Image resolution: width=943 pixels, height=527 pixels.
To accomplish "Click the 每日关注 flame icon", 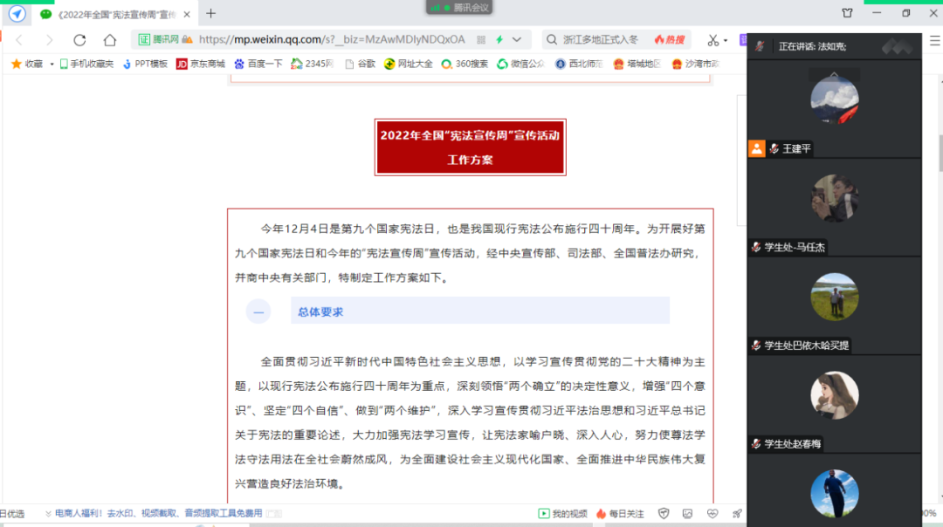I will click(x=601, y=513).
